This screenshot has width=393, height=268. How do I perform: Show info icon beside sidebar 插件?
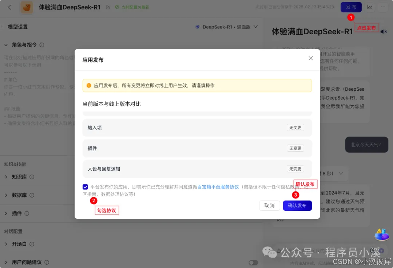(27, 214)
